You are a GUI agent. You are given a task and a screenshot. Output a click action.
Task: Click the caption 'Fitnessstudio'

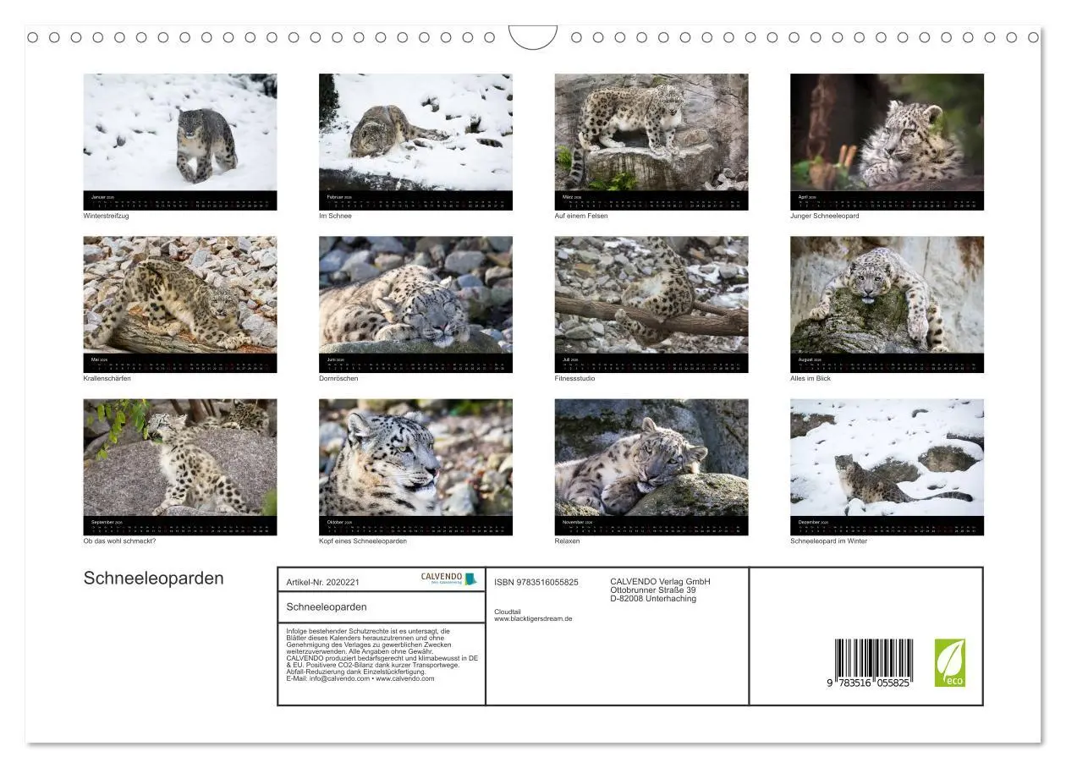575,378
